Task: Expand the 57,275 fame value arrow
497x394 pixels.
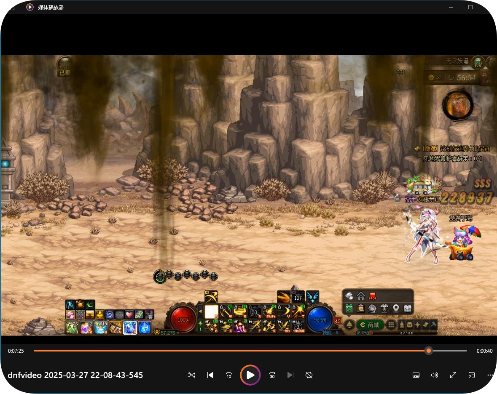Action: pyautogui.click(x=178, y=333)
